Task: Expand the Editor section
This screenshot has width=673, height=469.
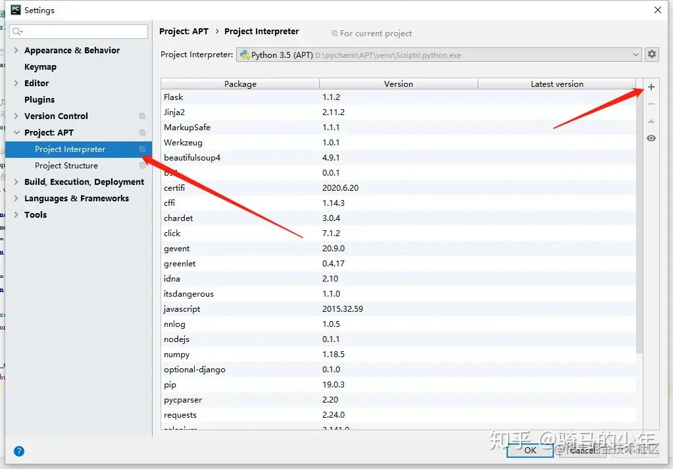Action: (x=16, y=84)
